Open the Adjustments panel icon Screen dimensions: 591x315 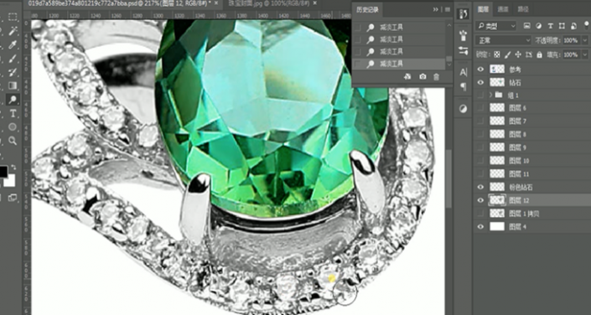click(x=463, y=109)
